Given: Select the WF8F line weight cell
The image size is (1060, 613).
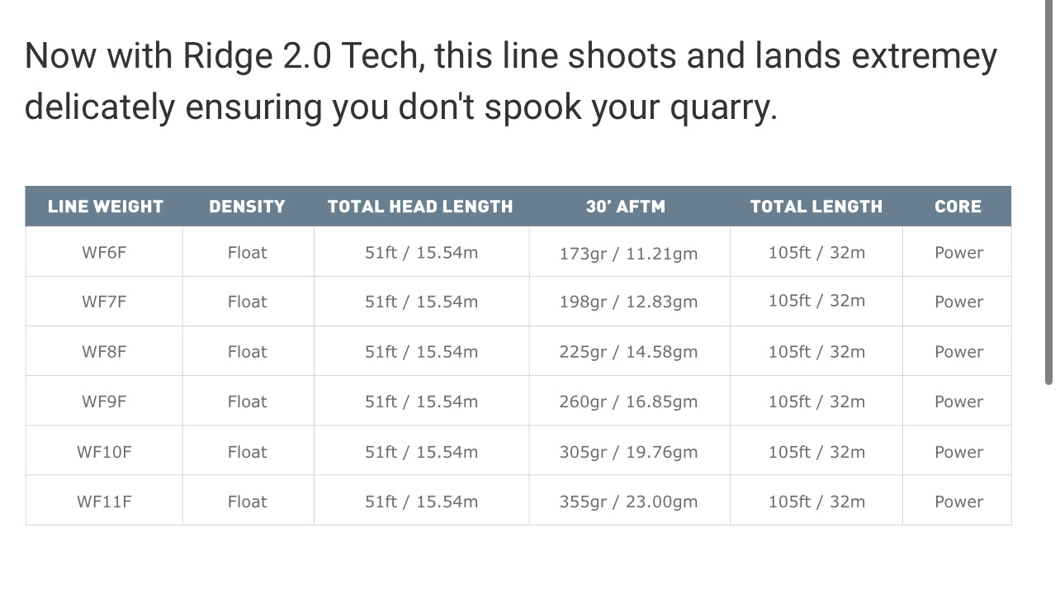Looking at the screenshot, I should [x=104, y=352].
